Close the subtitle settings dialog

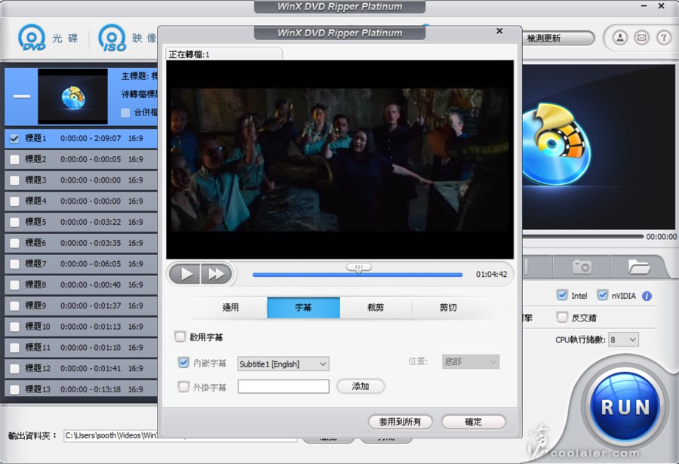(499, 31)
